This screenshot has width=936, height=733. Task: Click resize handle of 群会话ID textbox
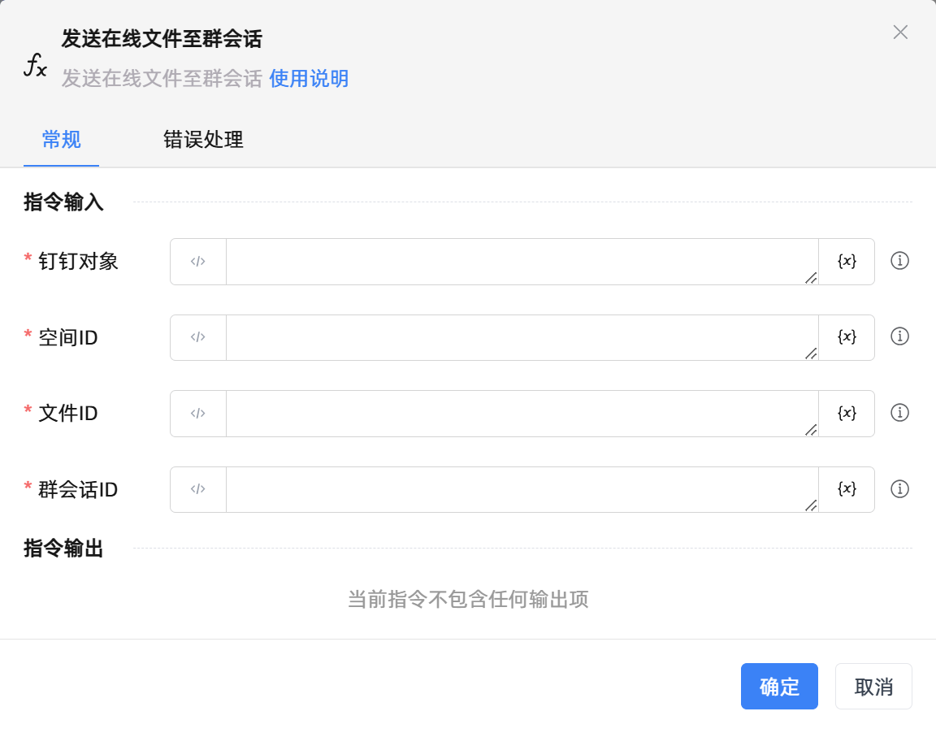coord(811,505)
